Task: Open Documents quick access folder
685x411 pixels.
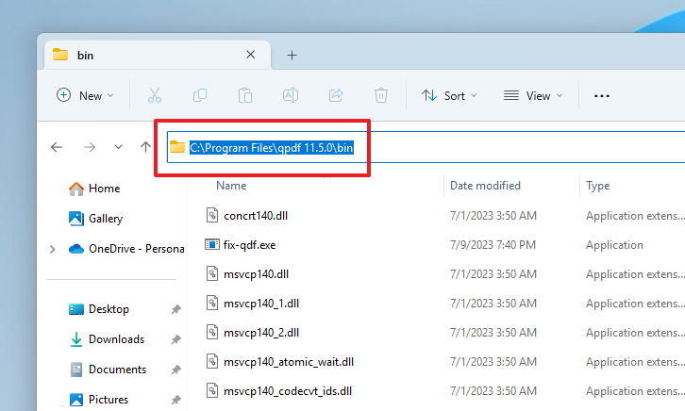Action: pos(108,370)
